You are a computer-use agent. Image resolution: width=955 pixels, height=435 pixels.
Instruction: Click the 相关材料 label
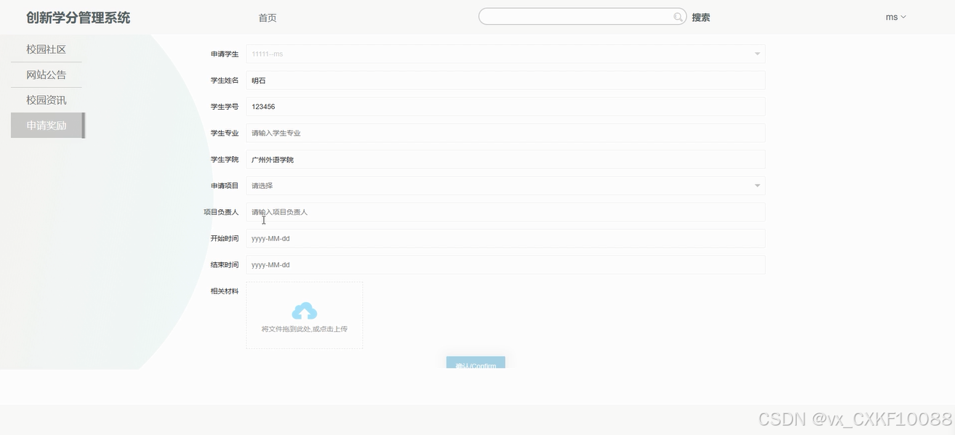tap(225, 291)
